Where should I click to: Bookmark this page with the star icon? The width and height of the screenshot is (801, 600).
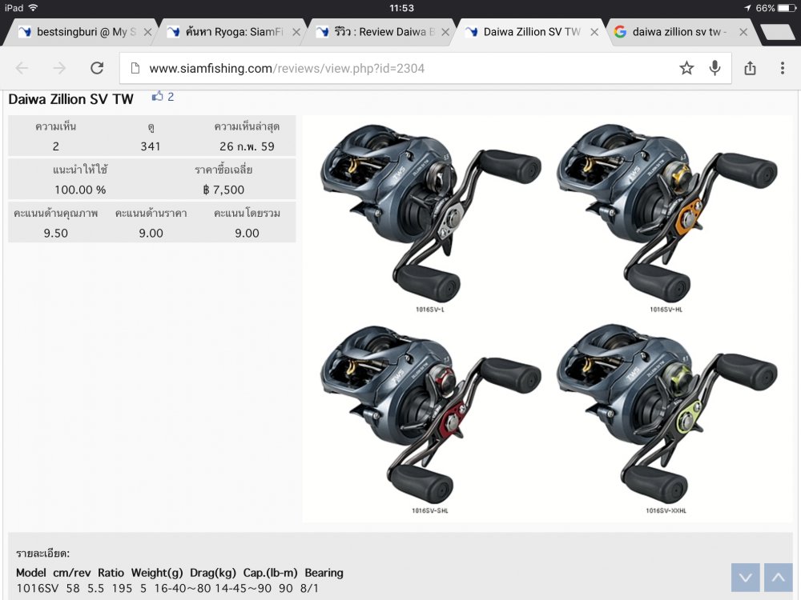pos(686,68)
